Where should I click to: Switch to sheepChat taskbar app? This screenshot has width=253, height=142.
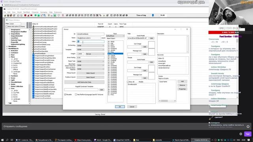122,140
